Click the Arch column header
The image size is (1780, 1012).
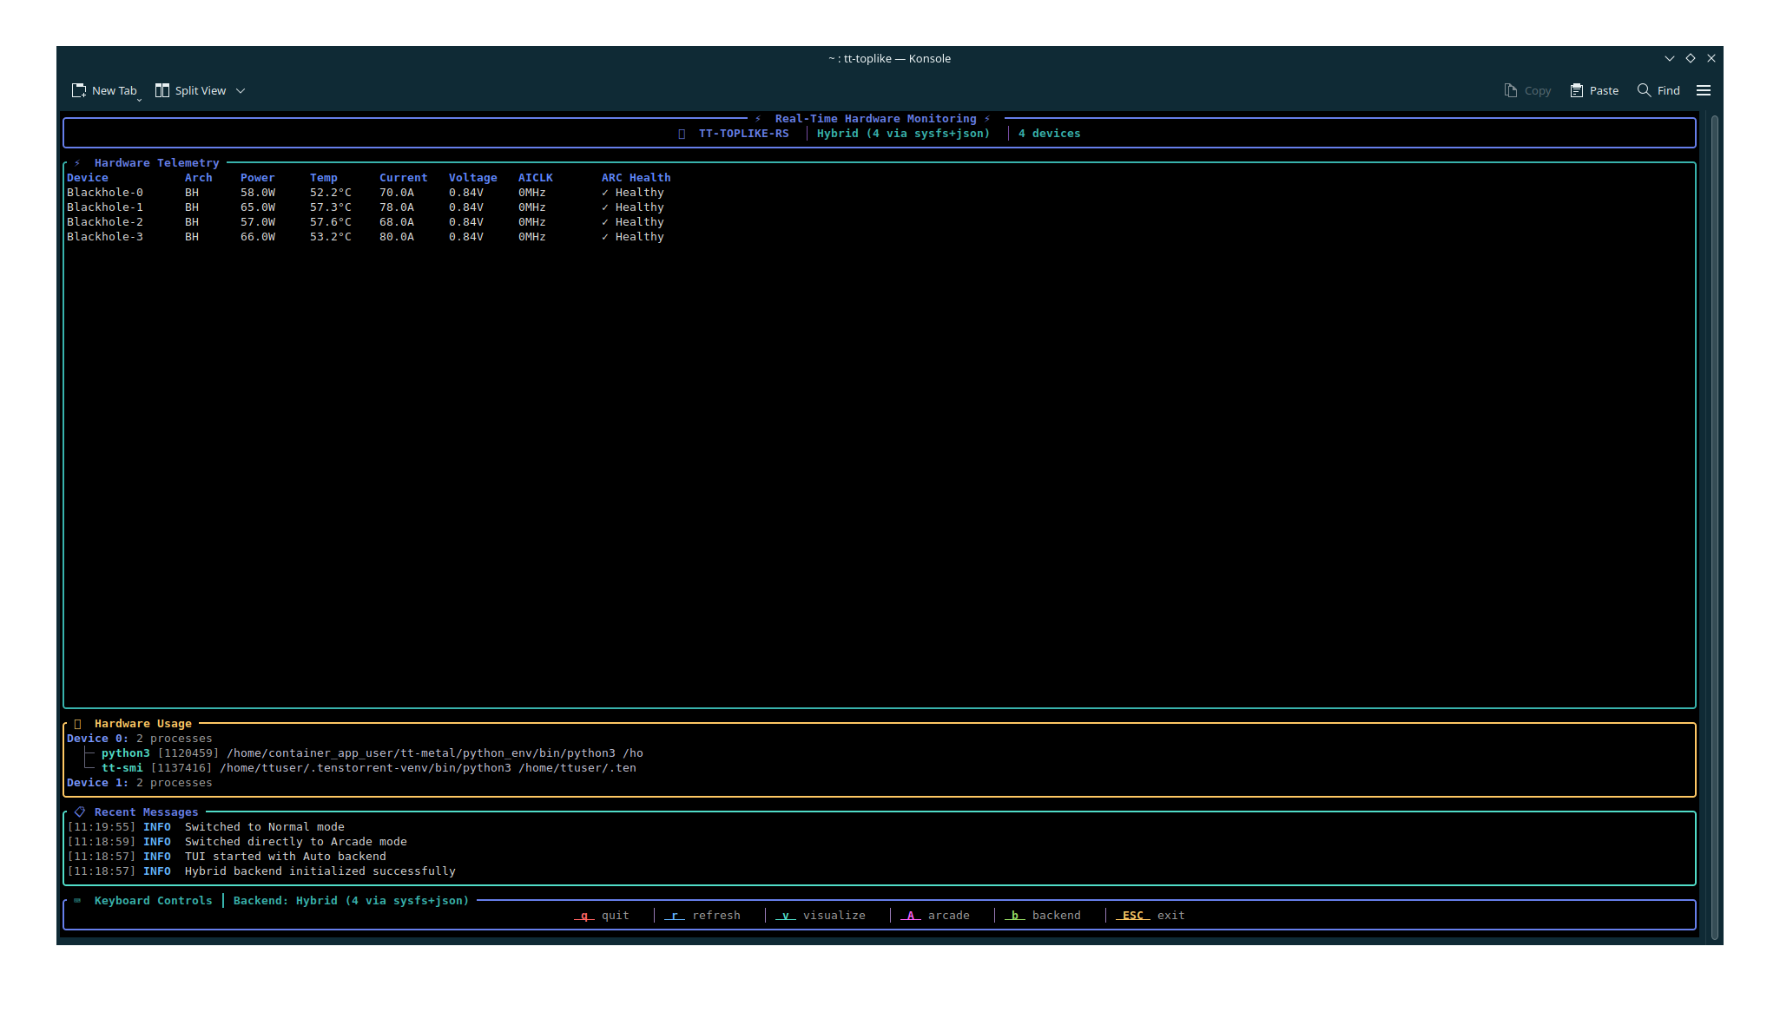click(x=199, y=178)
